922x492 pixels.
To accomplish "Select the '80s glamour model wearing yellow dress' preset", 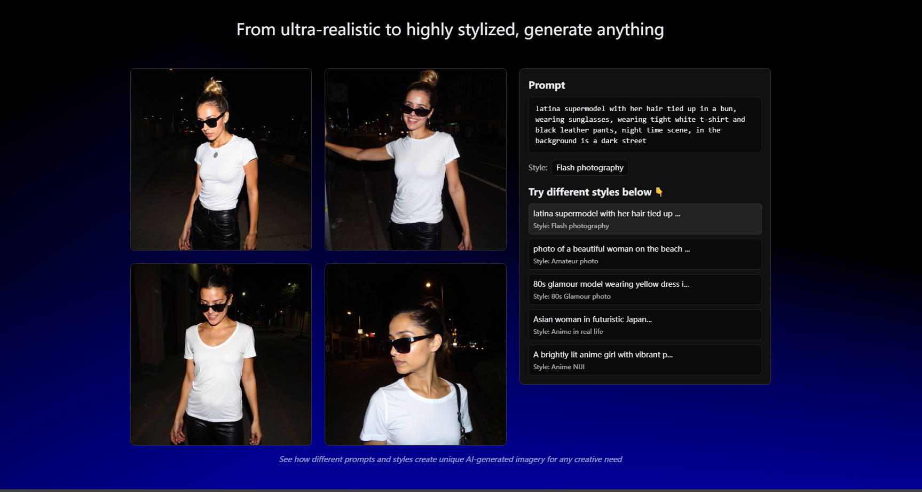I will 644,289.
